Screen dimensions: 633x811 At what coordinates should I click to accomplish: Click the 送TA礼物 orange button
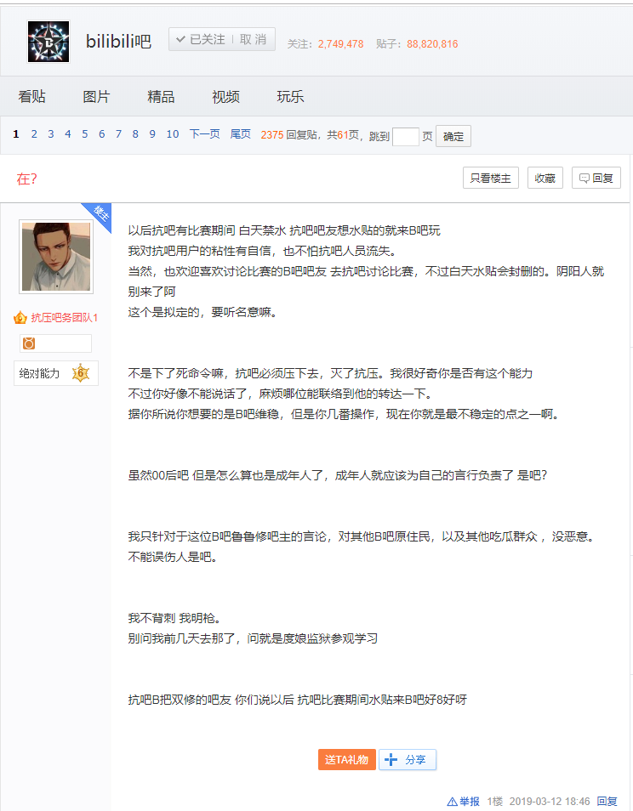pyautogui.click(x=347, y=760)
